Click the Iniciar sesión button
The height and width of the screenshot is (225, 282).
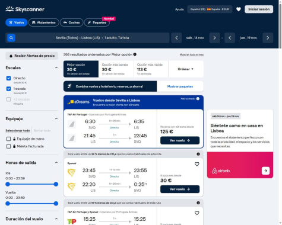click(259, 9)
